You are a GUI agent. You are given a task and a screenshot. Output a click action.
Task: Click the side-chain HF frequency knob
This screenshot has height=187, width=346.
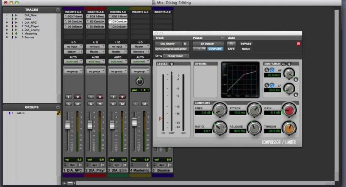point(289,73)
